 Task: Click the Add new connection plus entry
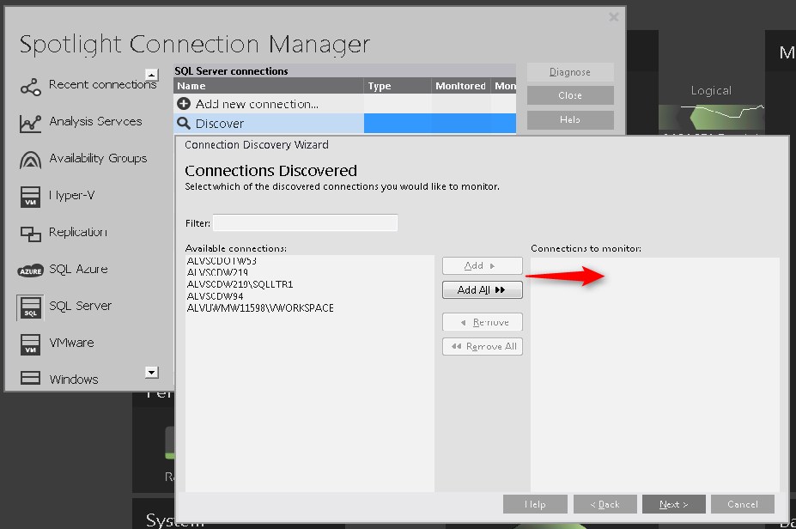[x=247, y=104]
